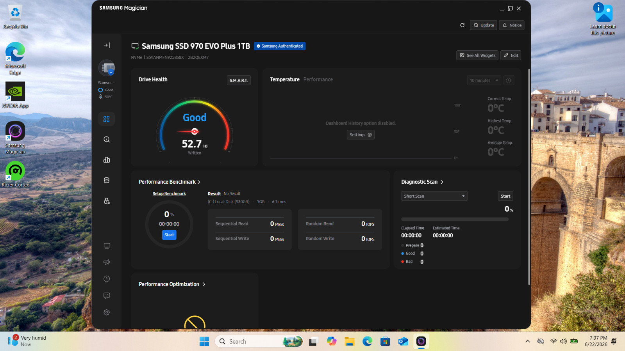Click the refresh icon in the top bar

pyautogui.click(x=462, y=25)
